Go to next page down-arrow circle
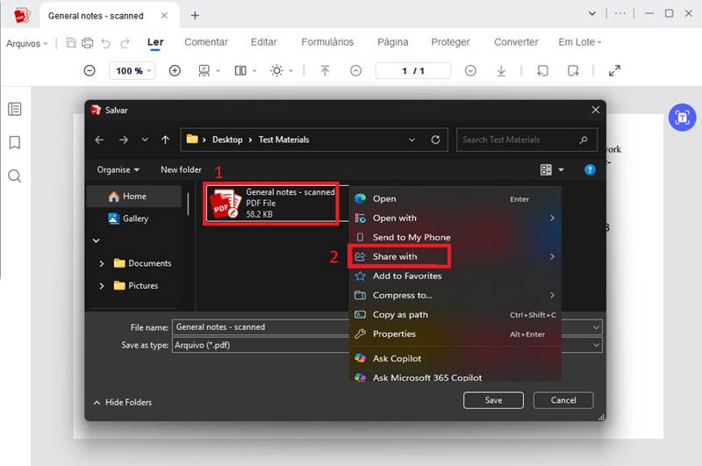 (470, 70)
